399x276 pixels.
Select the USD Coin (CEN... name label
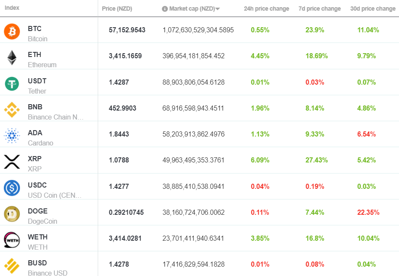54,195
